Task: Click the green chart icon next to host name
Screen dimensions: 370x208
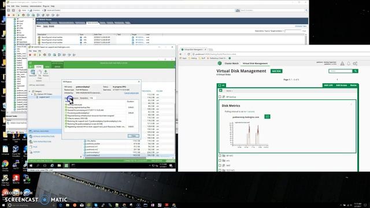Action: tap(267, 117)
